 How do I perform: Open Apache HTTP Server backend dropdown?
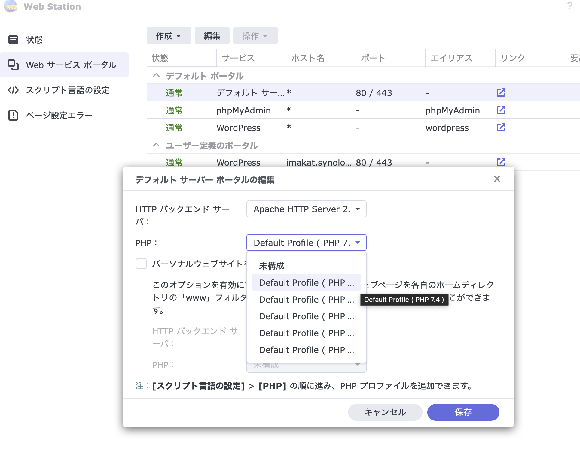(306, 209)
